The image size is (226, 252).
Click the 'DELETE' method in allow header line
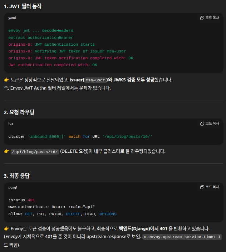tap(73, 214)
